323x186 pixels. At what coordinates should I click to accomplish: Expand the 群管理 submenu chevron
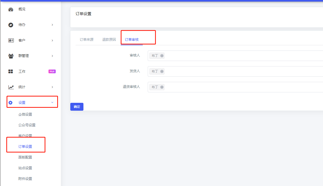(x=52, y=56)
